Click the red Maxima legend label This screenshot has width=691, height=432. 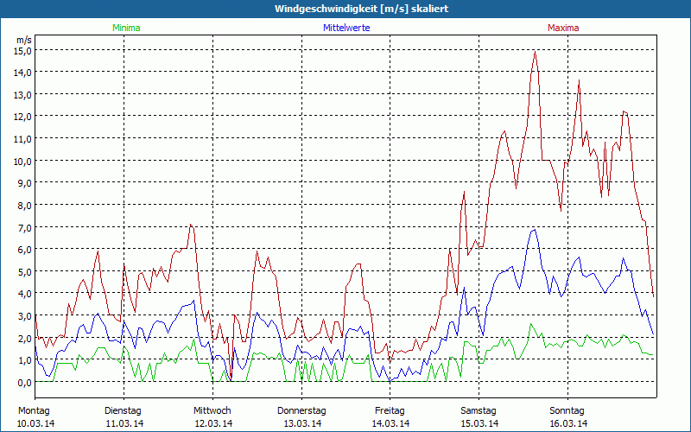(563, 28)
